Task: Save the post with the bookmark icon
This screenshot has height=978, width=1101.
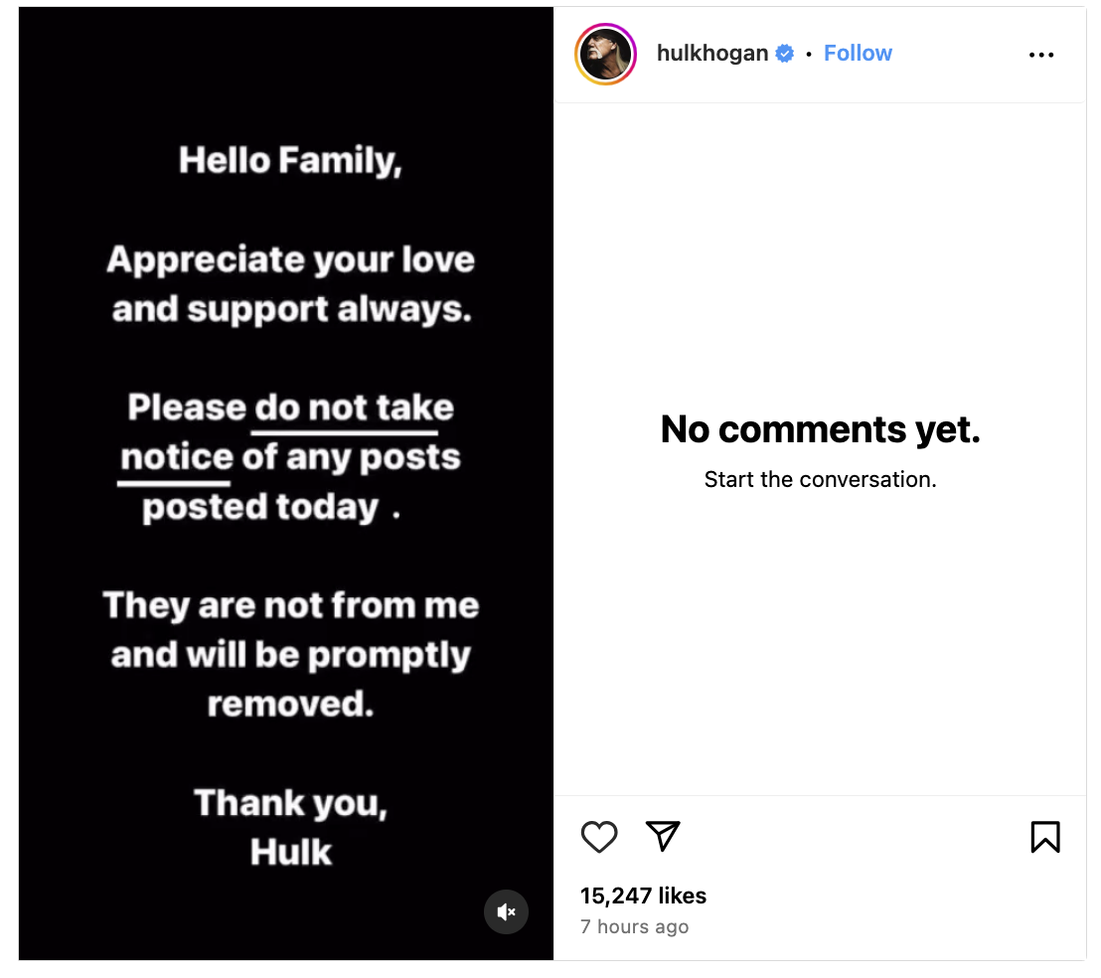Action: 1045,837
